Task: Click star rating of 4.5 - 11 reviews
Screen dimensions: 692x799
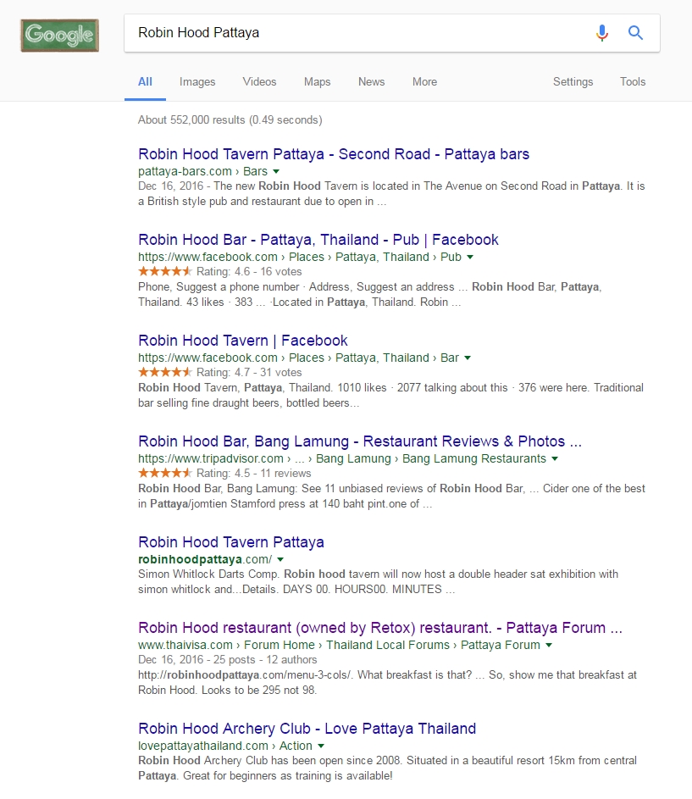Action: [x=164, y=473]
